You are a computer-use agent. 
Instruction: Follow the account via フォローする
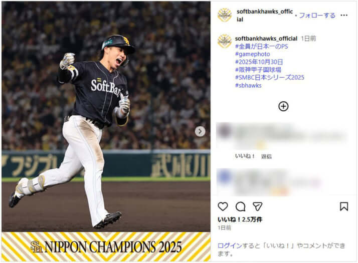click(x=317, y=16)
